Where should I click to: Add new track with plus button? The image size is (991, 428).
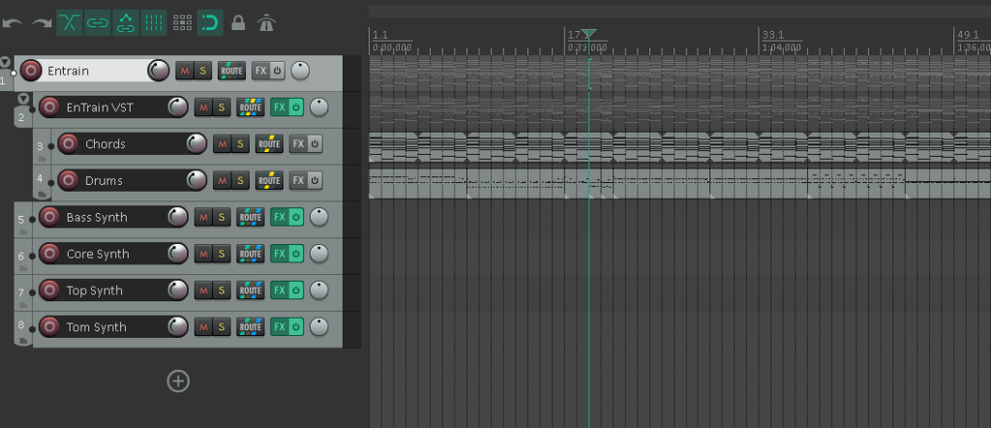pos(178,381)
